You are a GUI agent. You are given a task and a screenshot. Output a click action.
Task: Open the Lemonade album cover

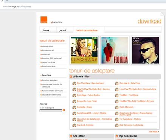tap(84, 50)
